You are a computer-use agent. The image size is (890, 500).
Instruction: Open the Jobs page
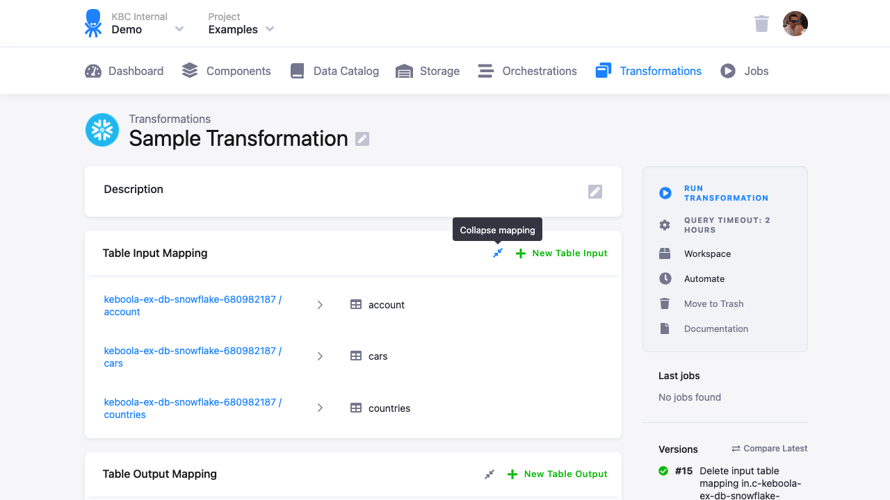(x=744, y=71)
